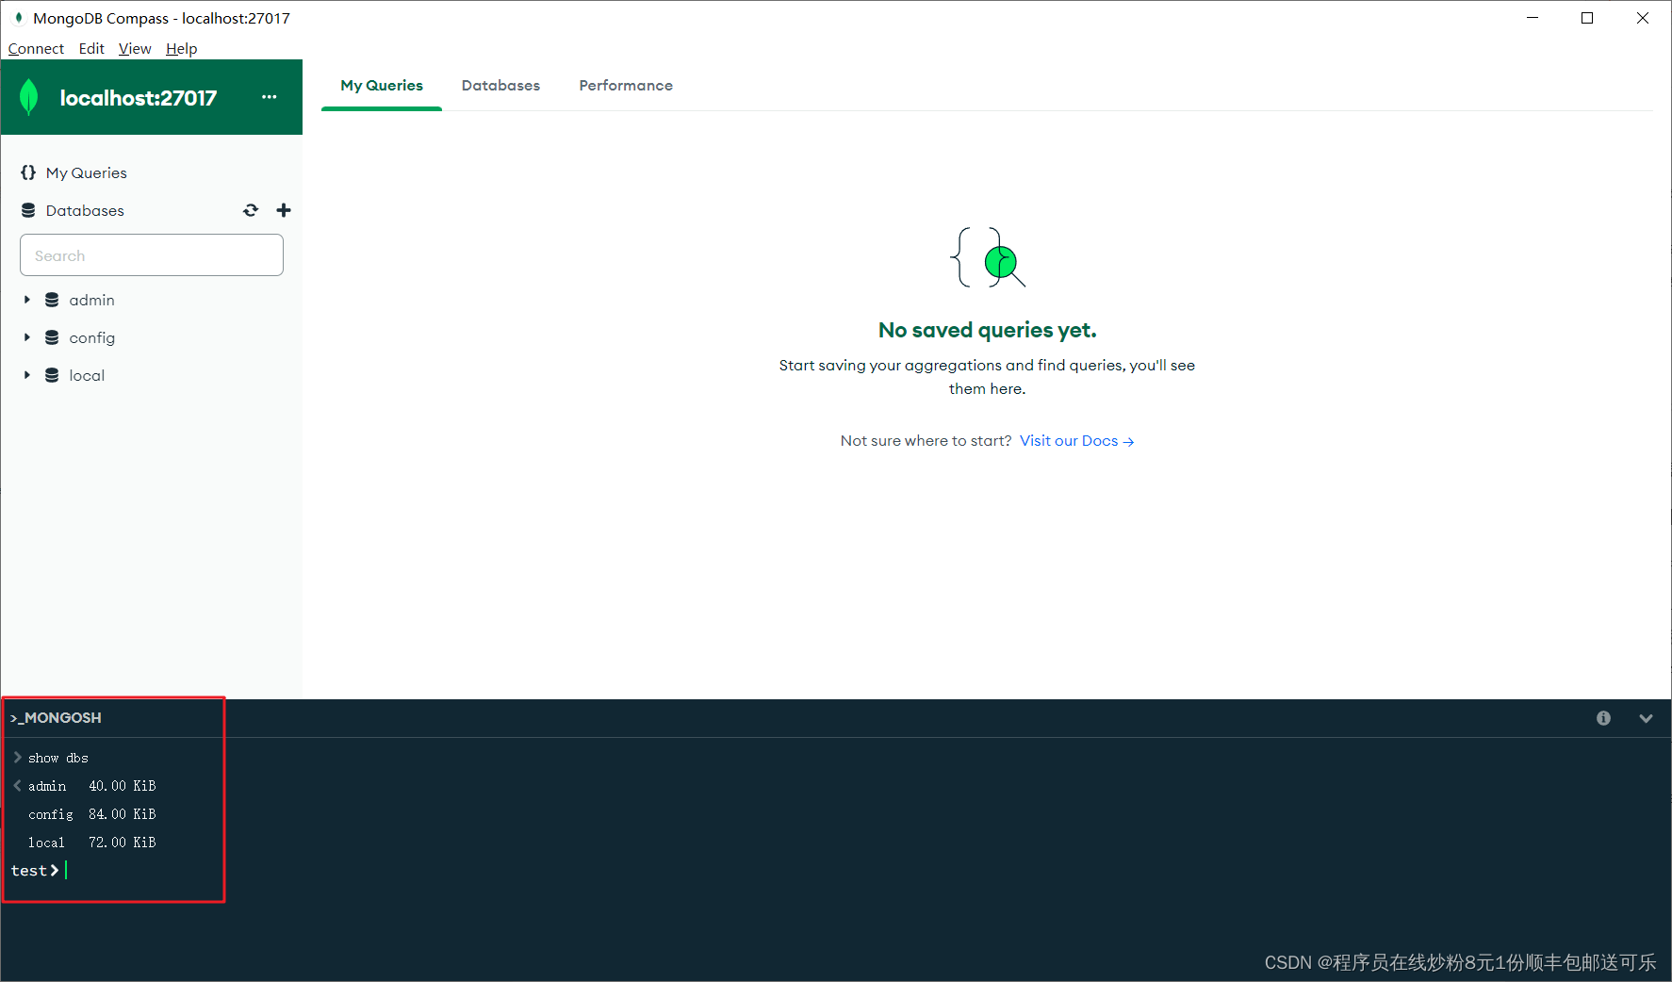Image resolution: width=1672 pixels, height=982 pixels.
Task: Minimize the MongoDB Compass window
Action: point(1533,18)
